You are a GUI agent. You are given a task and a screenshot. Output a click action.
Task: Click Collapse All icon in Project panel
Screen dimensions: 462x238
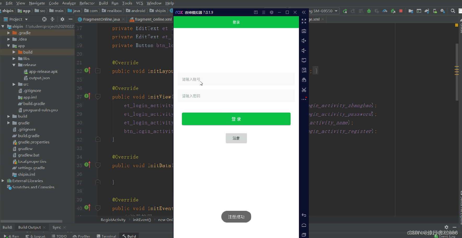[x=52, y=19]
